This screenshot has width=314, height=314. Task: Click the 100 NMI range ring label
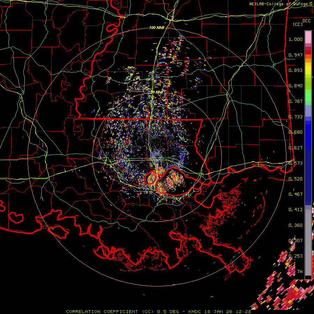[157, 28]
